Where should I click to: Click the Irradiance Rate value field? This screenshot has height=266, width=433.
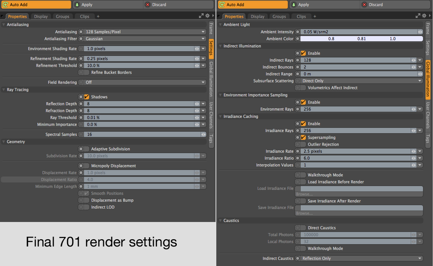(x=355, y=151)
